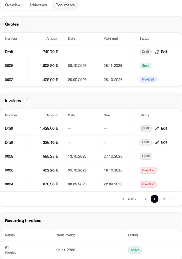Click Edit on the 226,10 € draft invoice
Viewport: 182px width, 259px height.
(x=161, y=142)
